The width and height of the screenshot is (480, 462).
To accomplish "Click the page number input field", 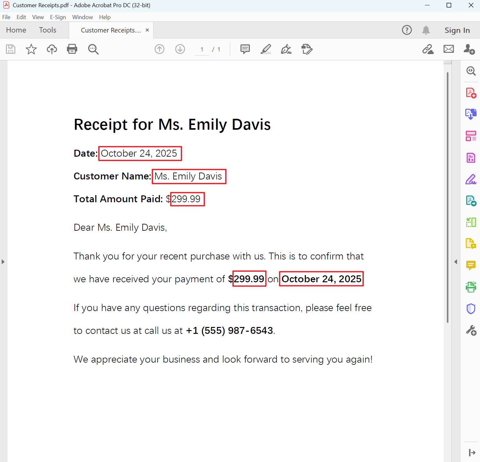I will pos(202,49).
